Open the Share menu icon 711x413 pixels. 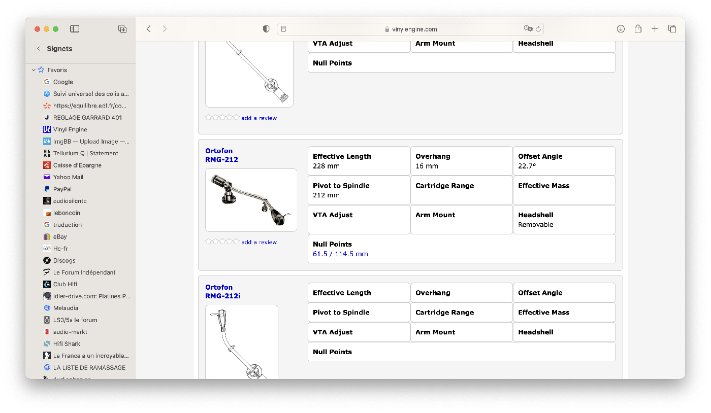pos(638,29)
